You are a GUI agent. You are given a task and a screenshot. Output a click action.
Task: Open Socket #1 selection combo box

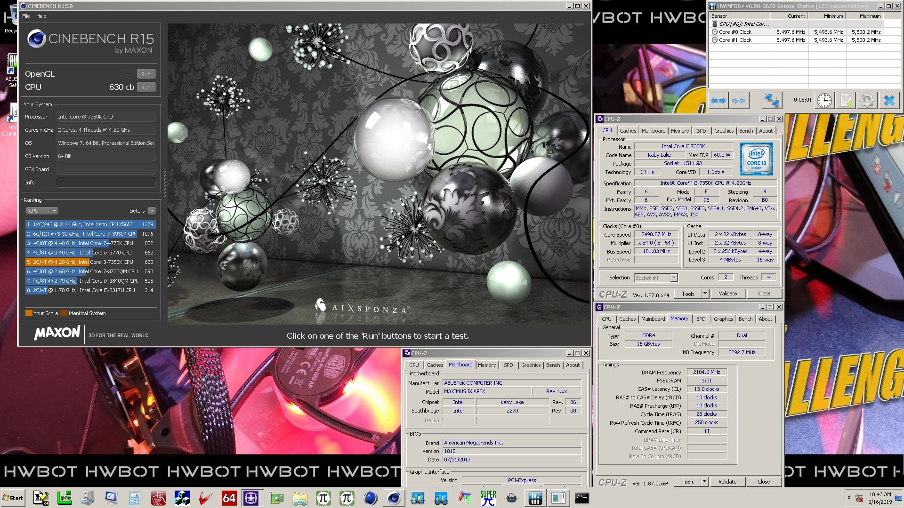click(656, 278)
